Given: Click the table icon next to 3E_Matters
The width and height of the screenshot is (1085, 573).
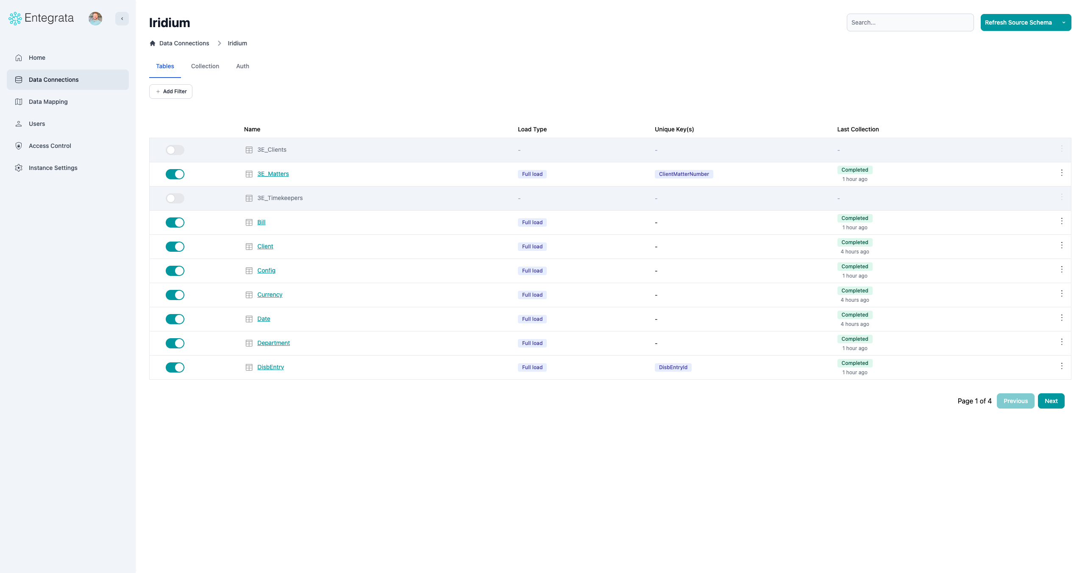Looking at the screenshot, I should tap(249, 174).
